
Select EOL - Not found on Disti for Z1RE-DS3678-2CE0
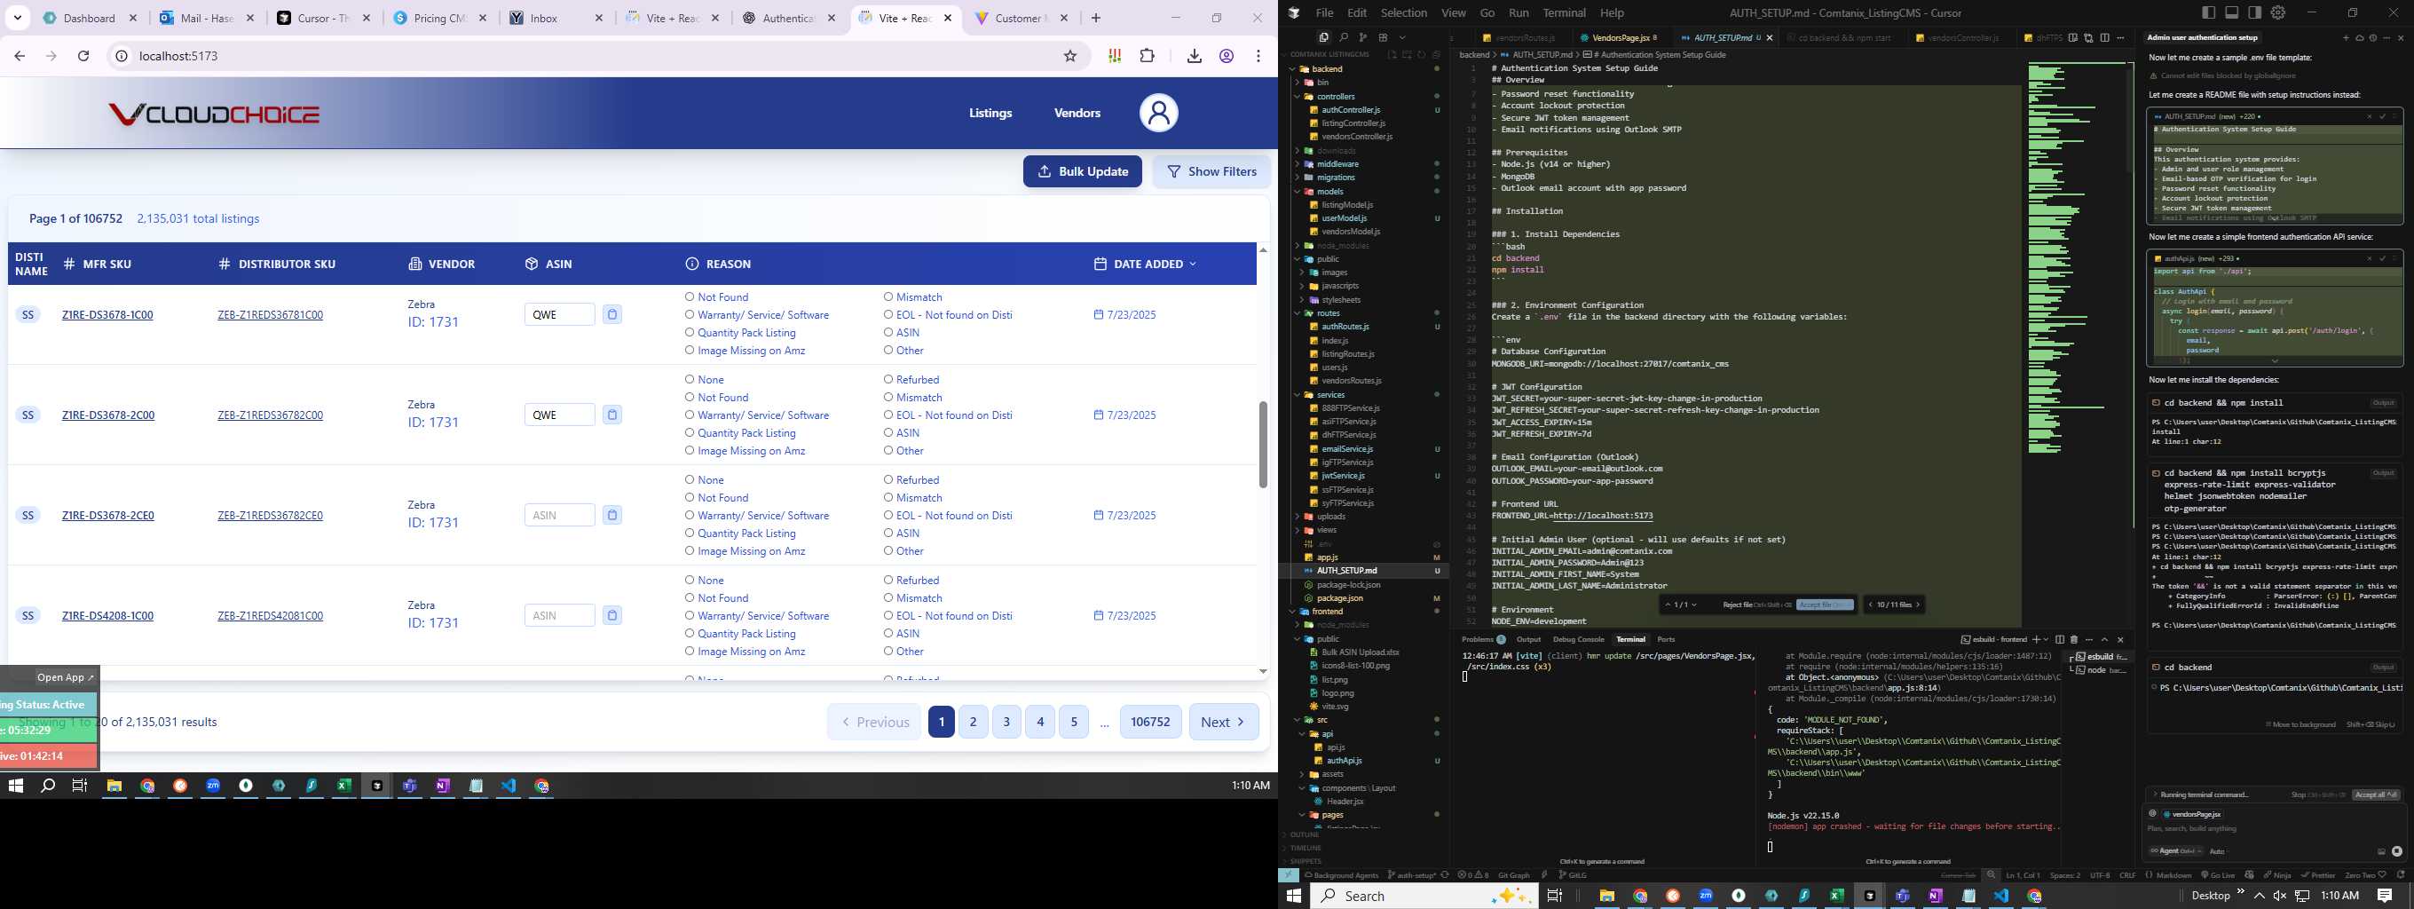coord(888,516)
